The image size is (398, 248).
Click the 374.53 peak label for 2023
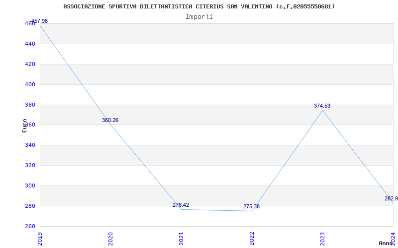(x=322, y=106)
